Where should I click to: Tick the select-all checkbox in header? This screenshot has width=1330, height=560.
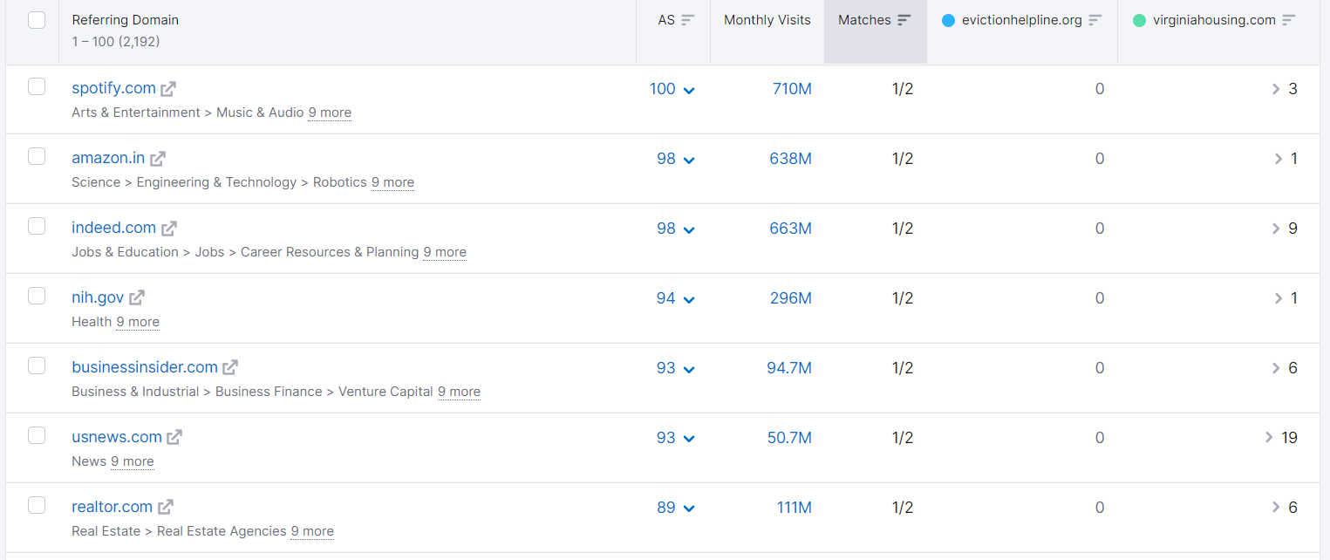click(37, 20)
